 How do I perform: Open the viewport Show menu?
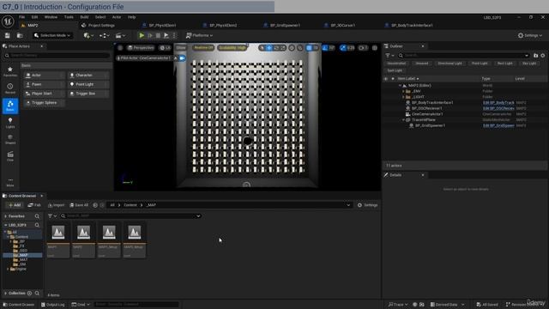pyautogui.click(x=181, y=48)
